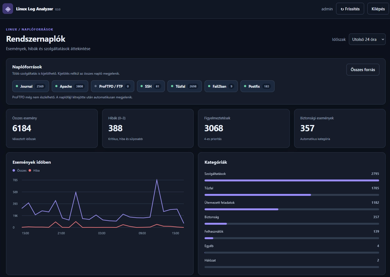390x277 pixels.
Task: Toggle the Apache log source chip
Action: [x=70, y=86]
